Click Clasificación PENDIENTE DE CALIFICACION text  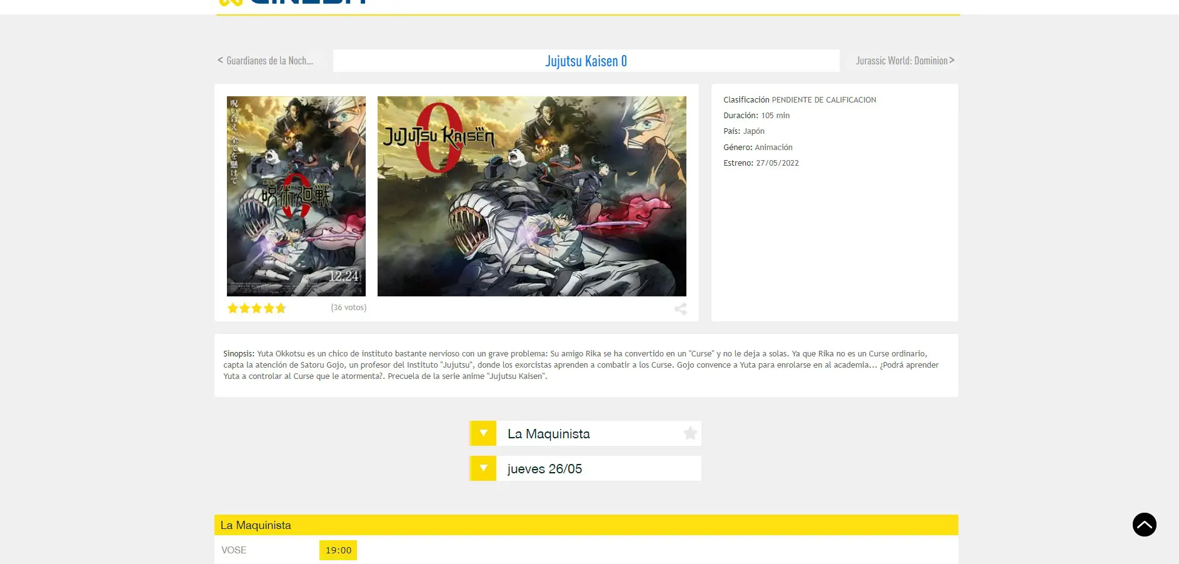coord(800,100)
